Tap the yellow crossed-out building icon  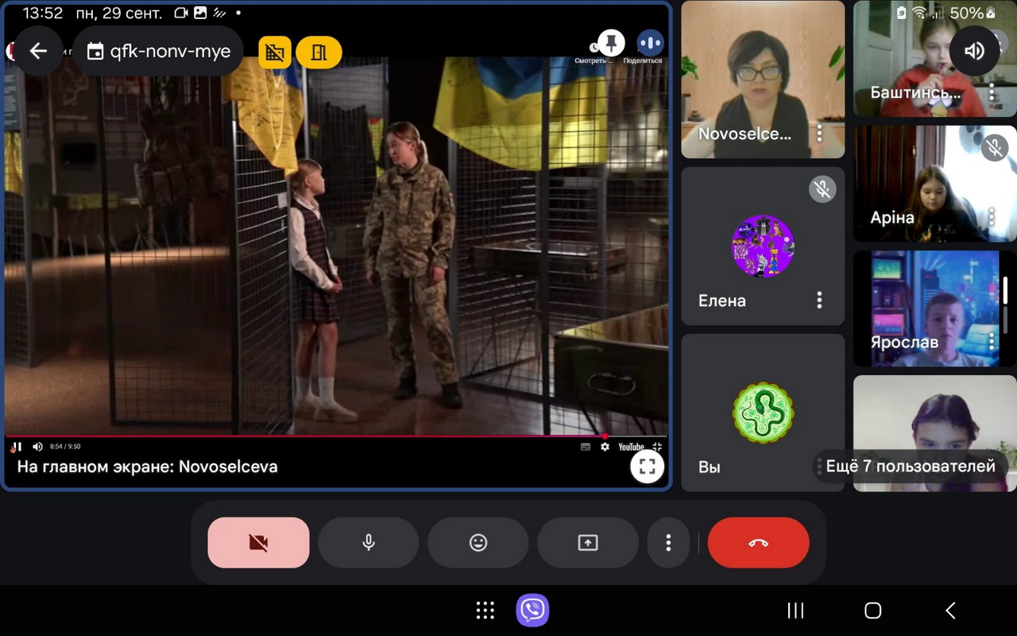tap(275, 52)
